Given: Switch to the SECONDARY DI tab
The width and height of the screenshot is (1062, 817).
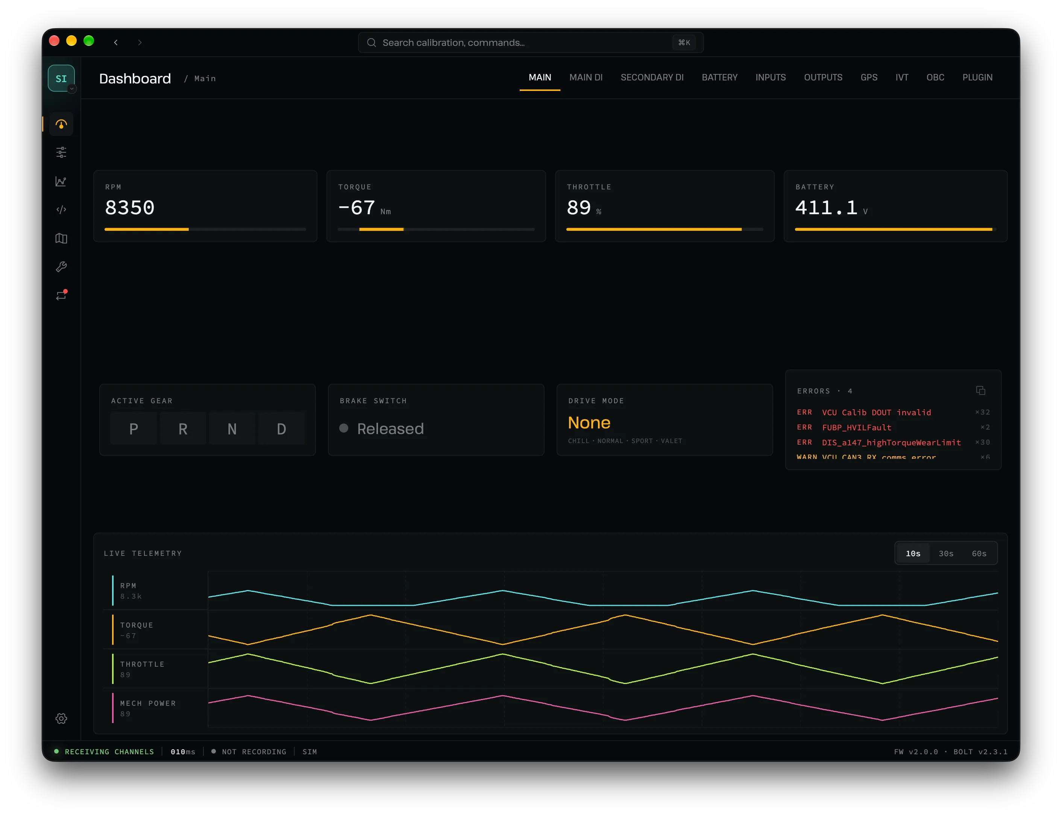Looking at the screenshot, I should (652, 78).
